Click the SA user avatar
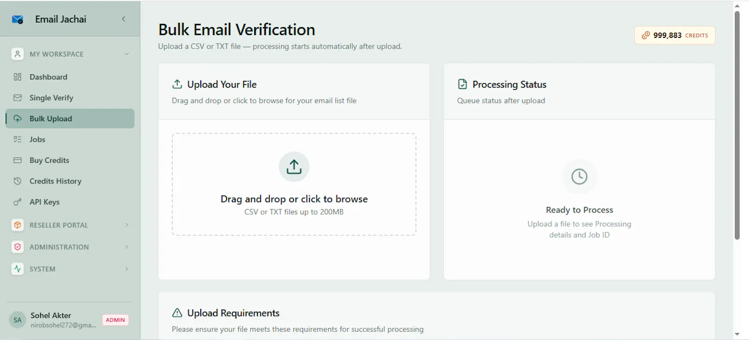This screenshot has height=340, width=749. pyautogui.click(x=17, y=320)
